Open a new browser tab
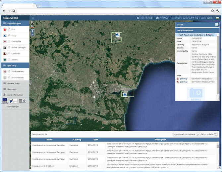The image size is (222, 172). pos(39,6)
